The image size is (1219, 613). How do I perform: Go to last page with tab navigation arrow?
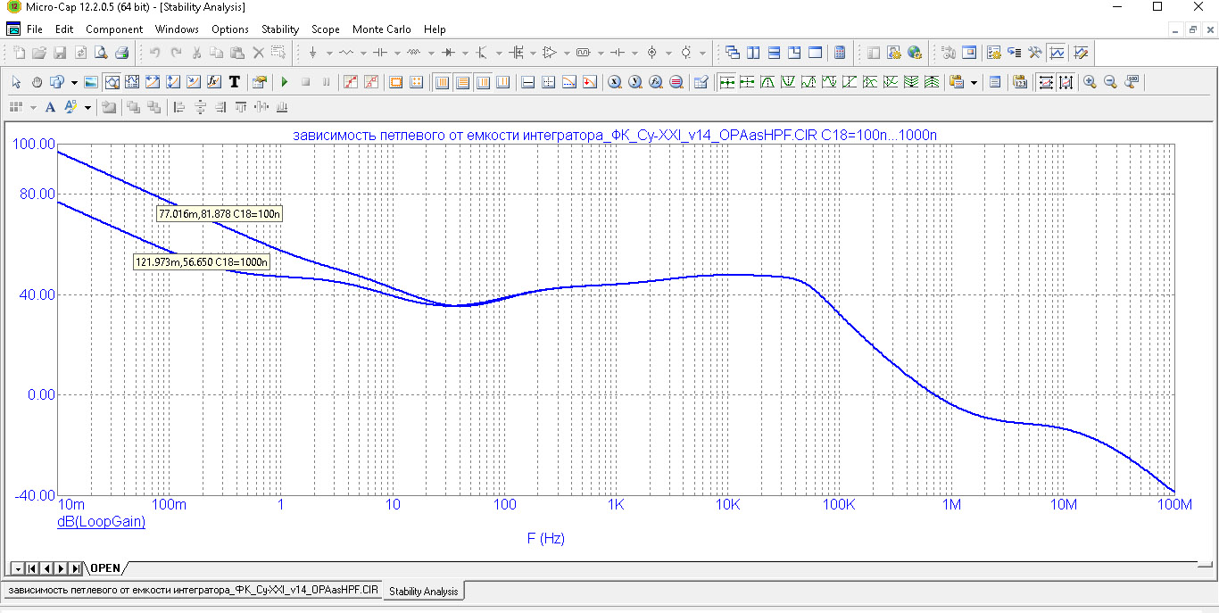coord(76,568)
